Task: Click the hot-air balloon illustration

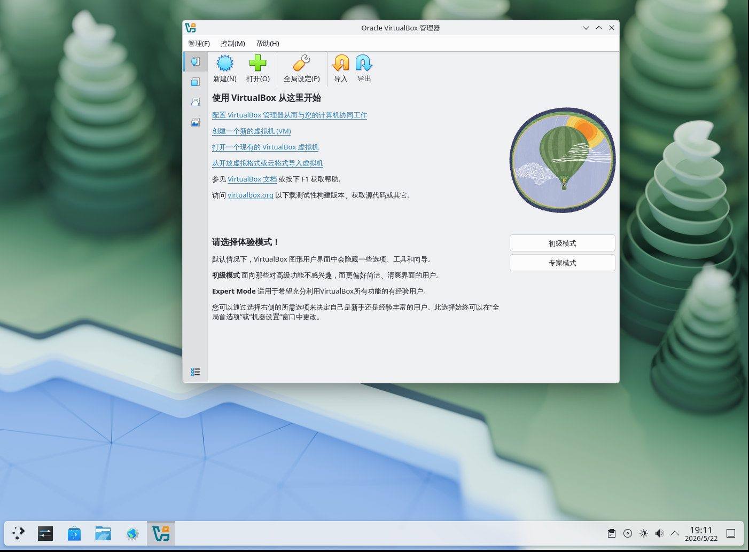Action: [x=563, y=160]
